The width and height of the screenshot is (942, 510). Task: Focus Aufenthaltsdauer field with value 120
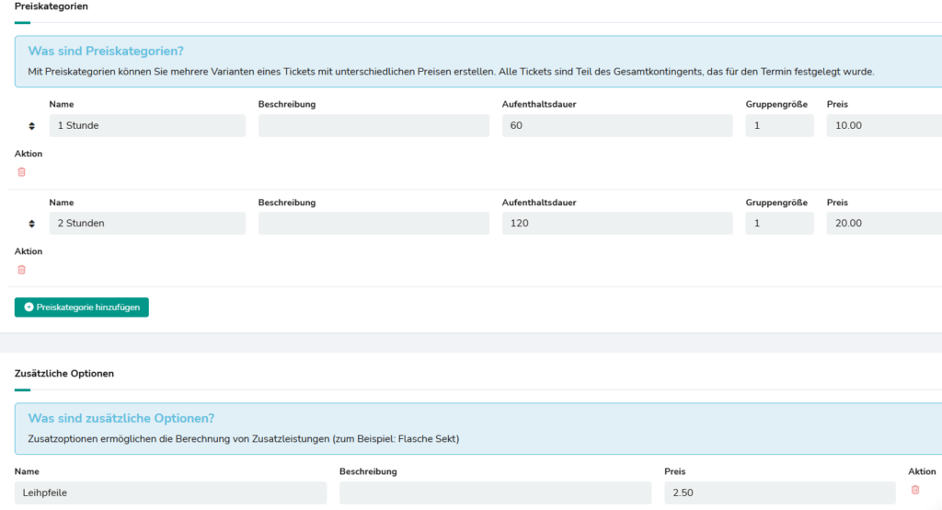[x=617, y=224]
